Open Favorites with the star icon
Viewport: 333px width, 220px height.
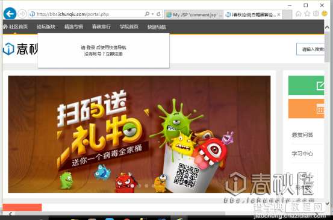(307, 14)
